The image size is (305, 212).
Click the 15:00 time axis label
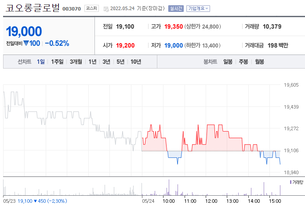(275, 201)
